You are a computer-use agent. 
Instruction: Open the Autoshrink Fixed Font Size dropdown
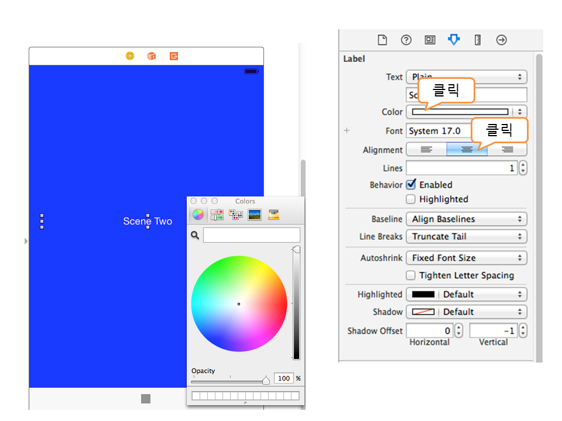pyautogui.click(x=466, y=258)
